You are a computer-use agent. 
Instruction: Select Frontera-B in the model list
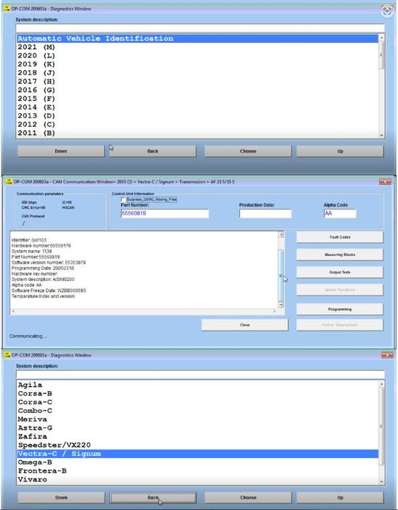[x=198, y=471]
